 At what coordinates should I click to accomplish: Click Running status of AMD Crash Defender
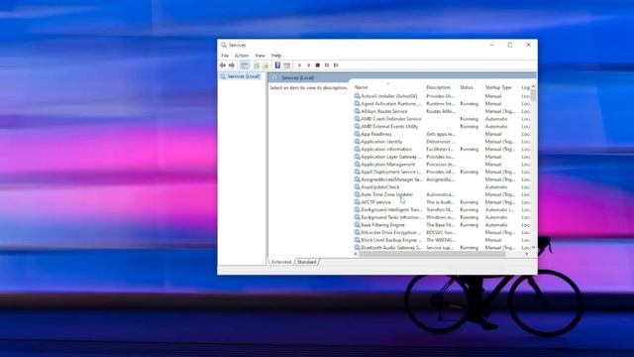click(469, 119)
